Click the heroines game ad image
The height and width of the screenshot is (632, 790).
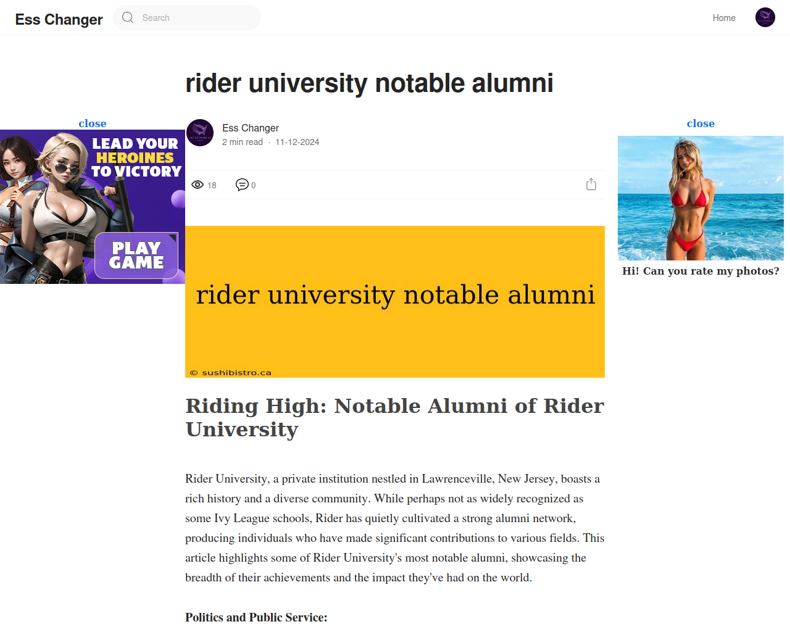(x=93, y=207)
